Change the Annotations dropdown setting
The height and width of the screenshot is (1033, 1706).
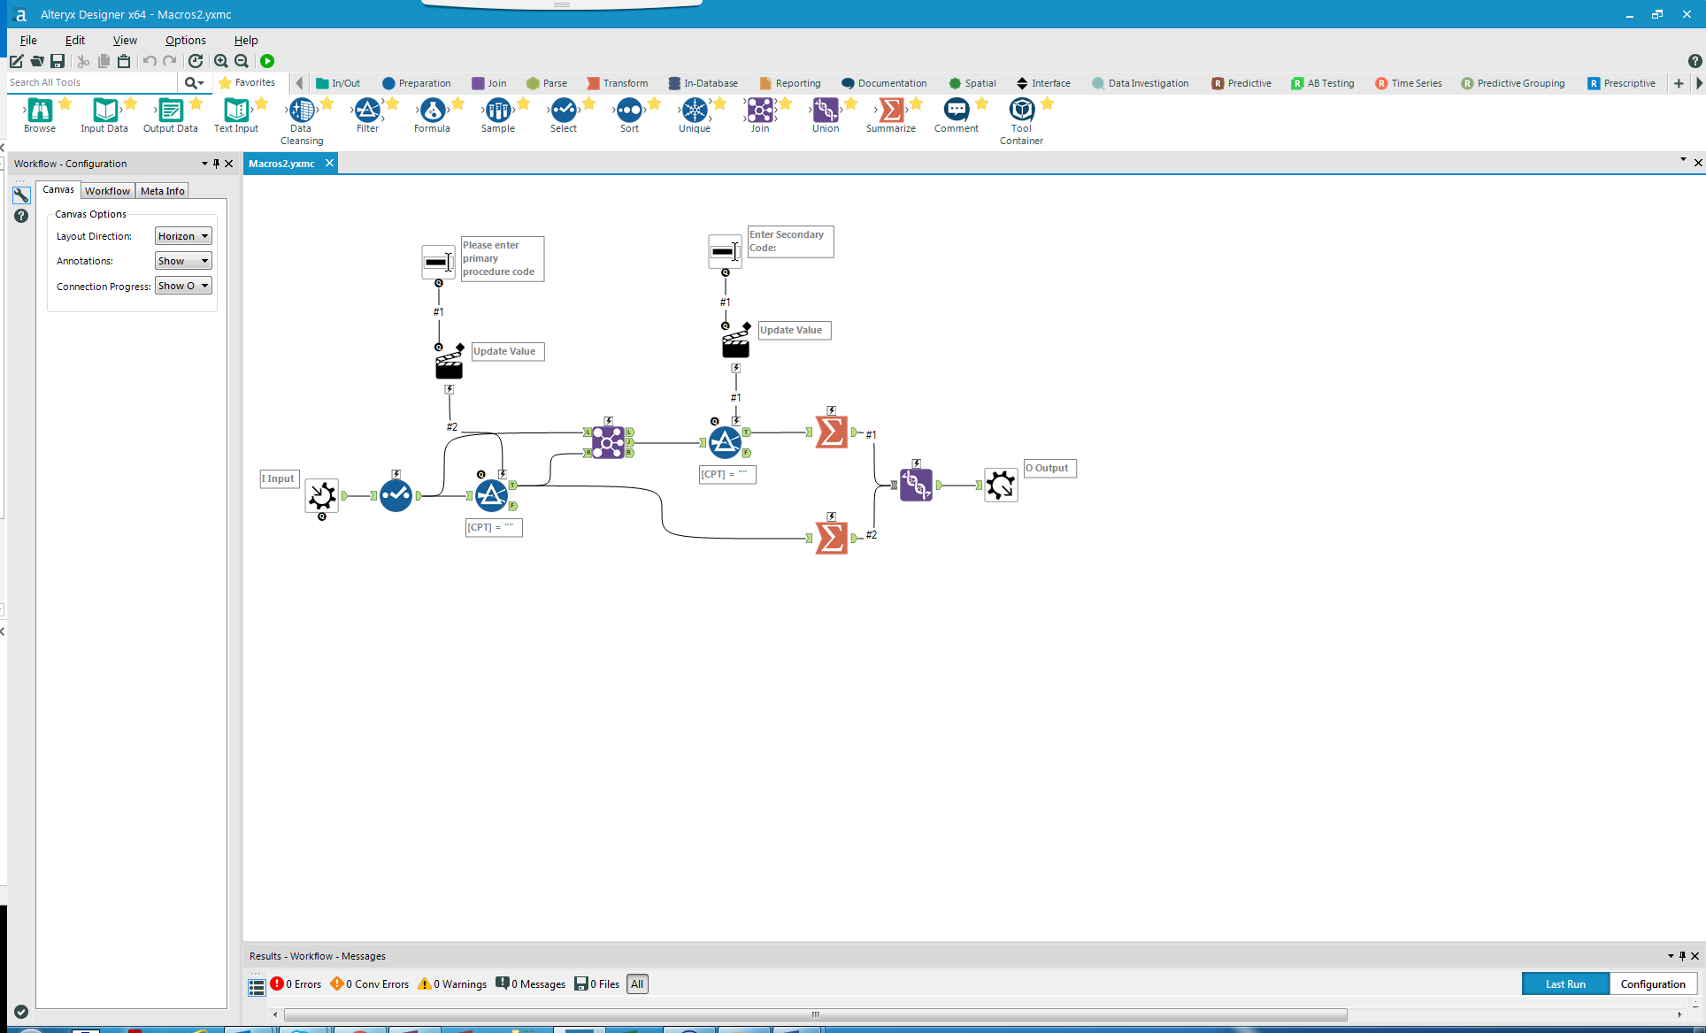point(182,260)
